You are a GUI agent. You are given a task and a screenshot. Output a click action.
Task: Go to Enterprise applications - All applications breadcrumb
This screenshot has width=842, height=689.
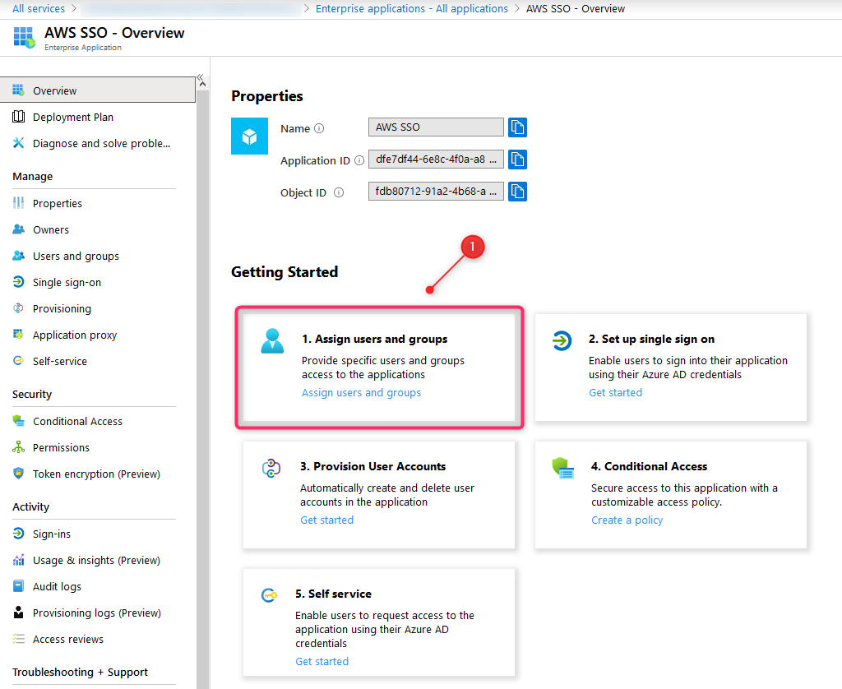click(x=411, y=8)
